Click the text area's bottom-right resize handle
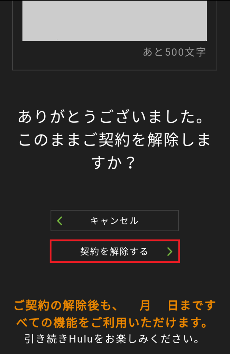Viewport: 230px width, 354px height. click(205, 40)
